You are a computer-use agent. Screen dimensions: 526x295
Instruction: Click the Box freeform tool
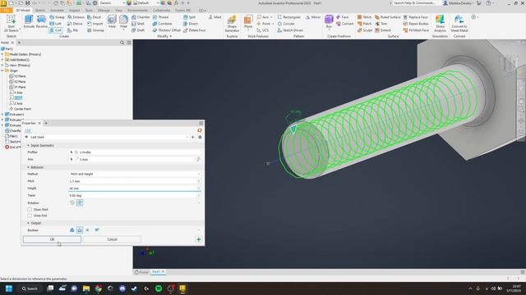(329, 22)
